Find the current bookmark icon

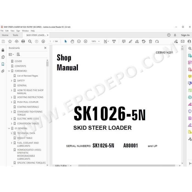tap(18, 54)
